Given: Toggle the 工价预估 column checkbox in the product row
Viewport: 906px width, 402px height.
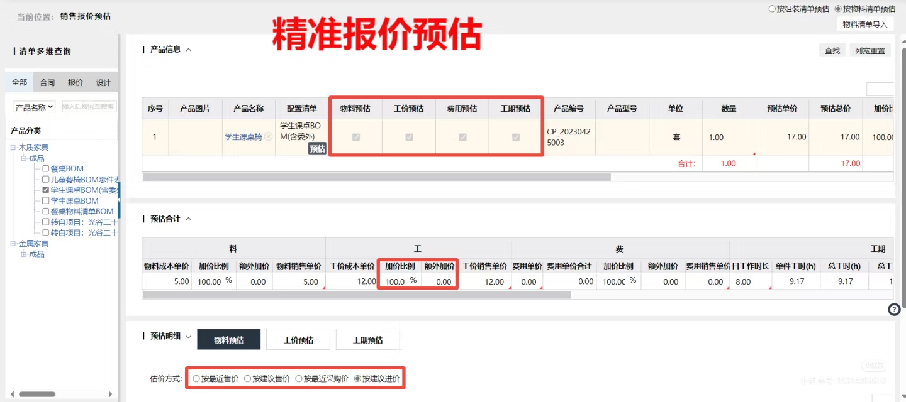Looking at the screenshot, I should point(409,137).
